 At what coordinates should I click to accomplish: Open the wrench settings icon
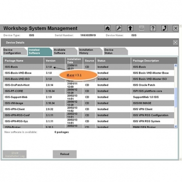(x=119, y=28)
